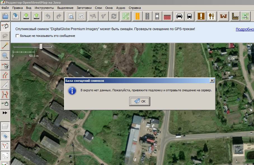This screenshot has height=165, width=254.
Task: Toggle the Tags/properties blue tag panel
Action: (x=5, y=136)
